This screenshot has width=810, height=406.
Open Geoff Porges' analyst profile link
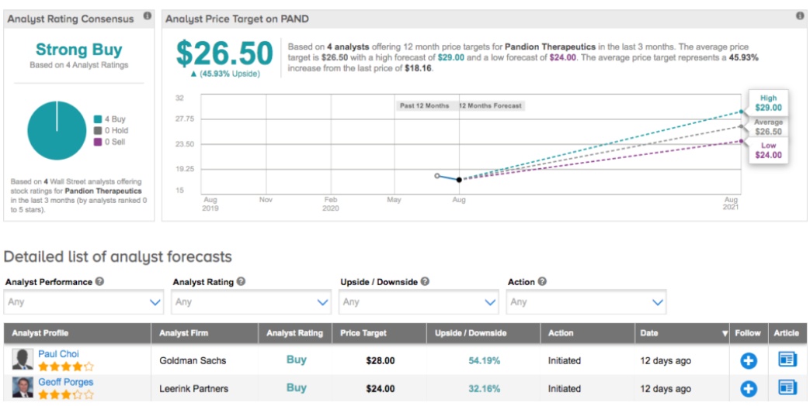point(65,382)
